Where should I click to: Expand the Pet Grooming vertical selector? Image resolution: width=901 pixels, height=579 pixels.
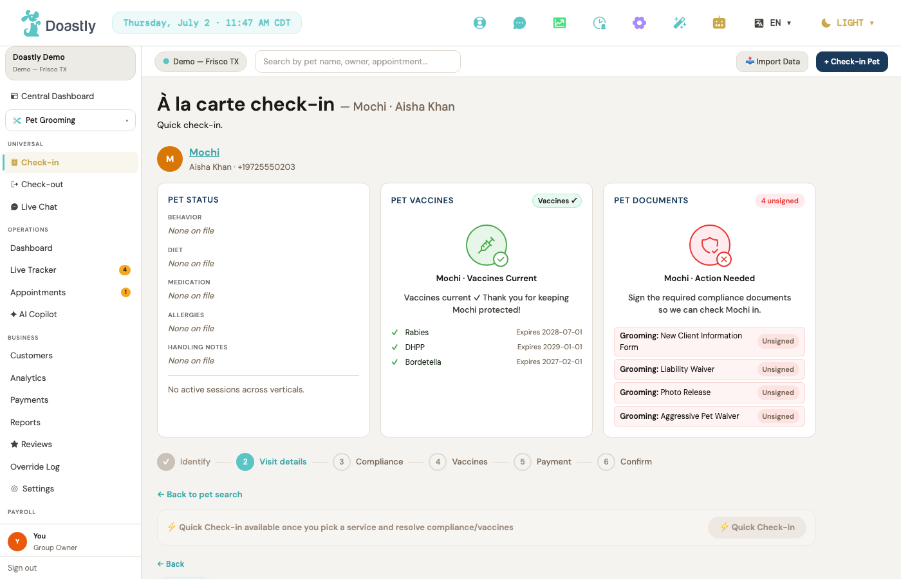tap(70, 120)
